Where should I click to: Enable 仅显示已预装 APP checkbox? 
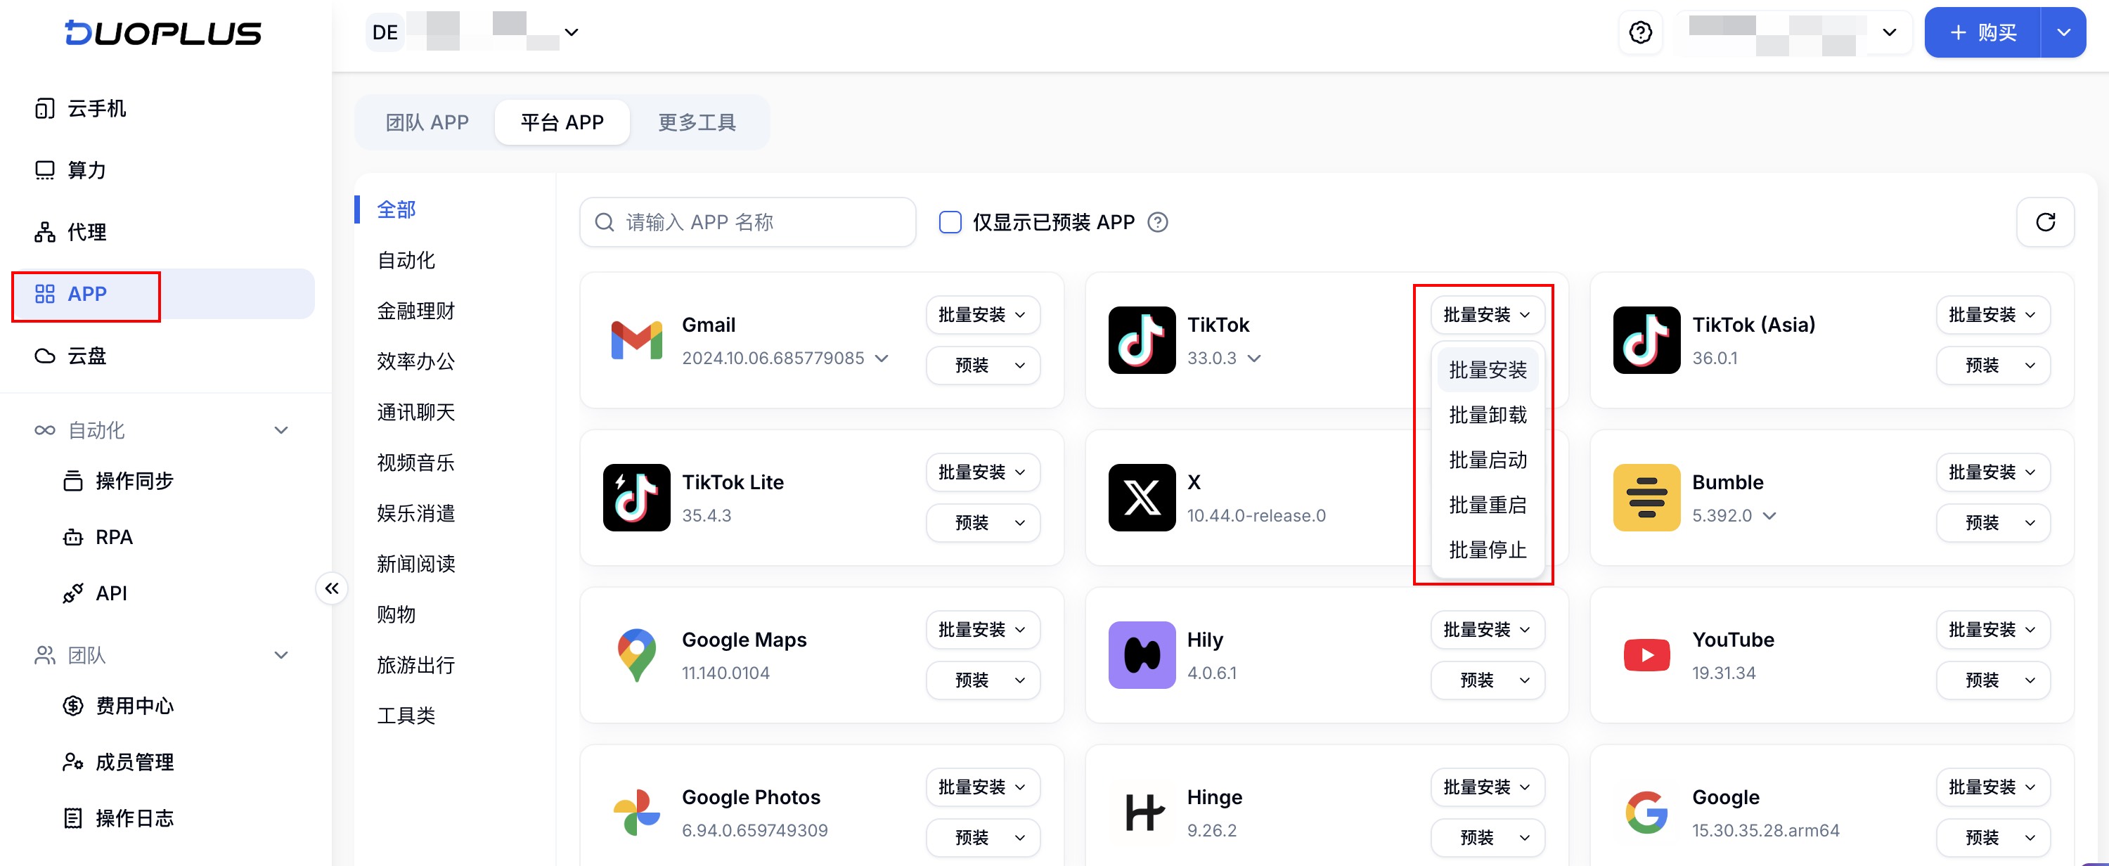950,222
